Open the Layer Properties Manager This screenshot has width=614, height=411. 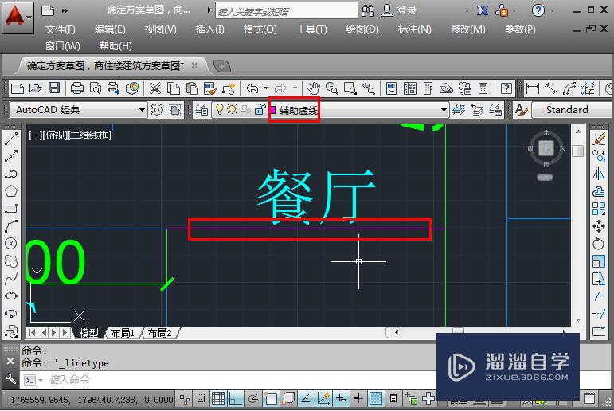click(x=201, y=110)
